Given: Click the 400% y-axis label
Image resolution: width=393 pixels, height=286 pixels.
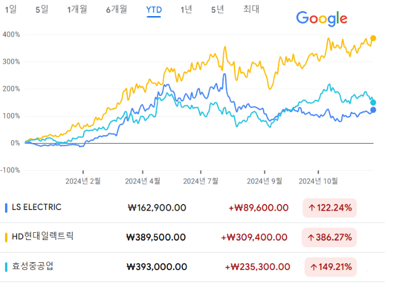Looking at the screenshot, I should click(x=11, y=34).
